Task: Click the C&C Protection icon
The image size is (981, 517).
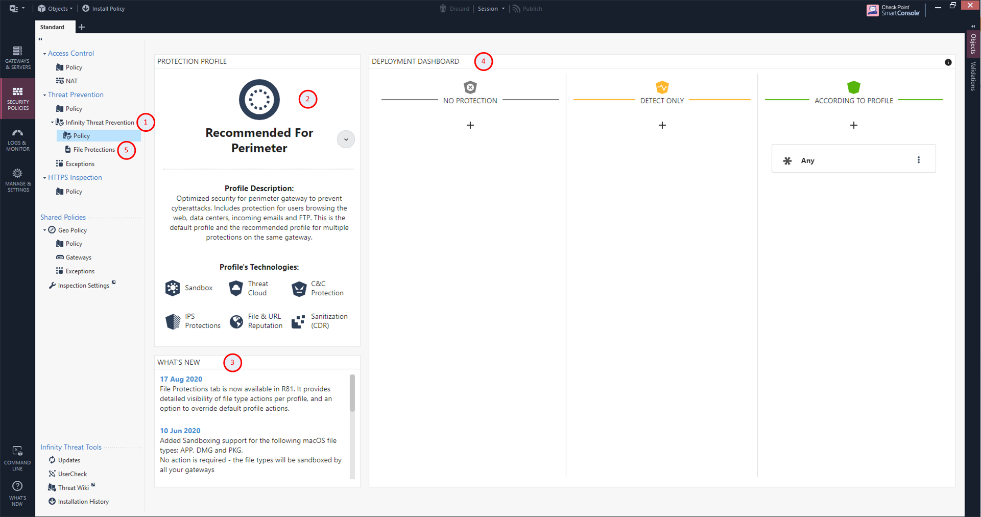Action: (x=299, y=289)
